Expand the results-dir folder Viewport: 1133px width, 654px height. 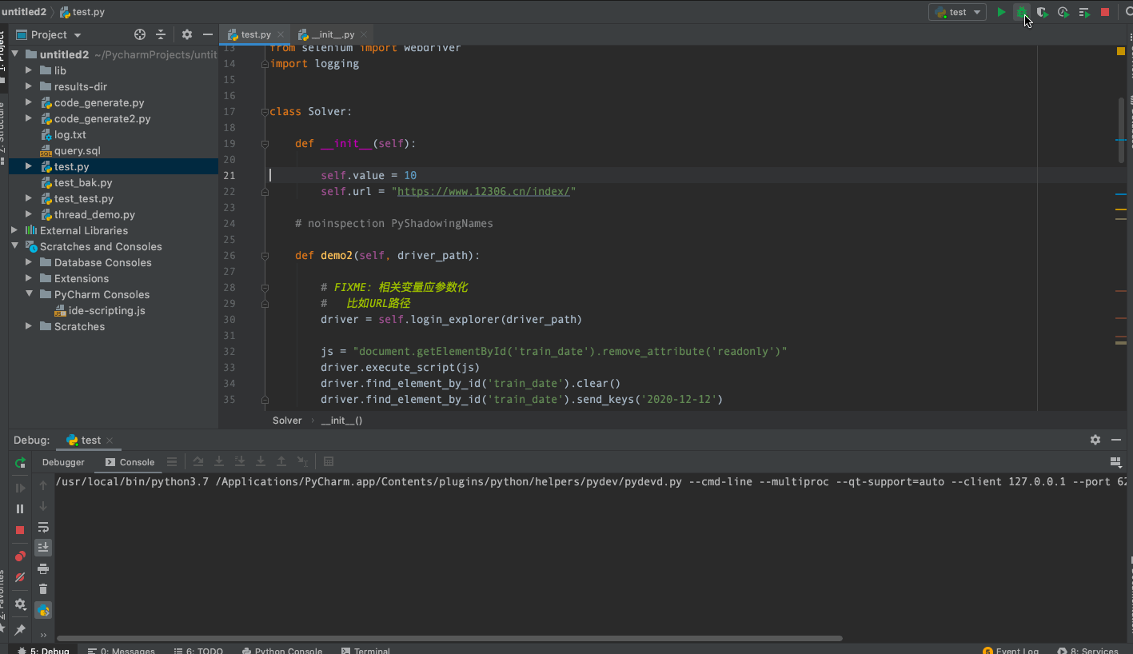[x=29, y=86]
